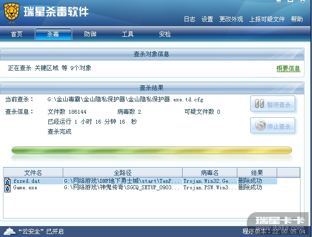Select the 安检 tab
Screen dimensions: 312x237
pos(165,34)
